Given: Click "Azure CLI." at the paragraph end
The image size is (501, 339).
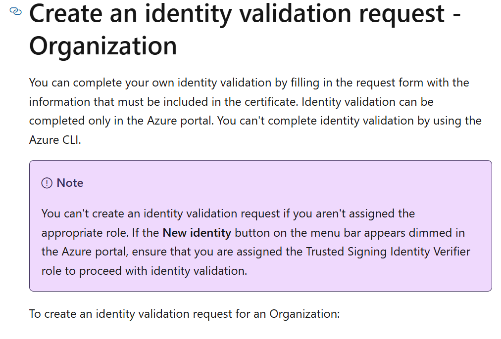Looking at the screenshot, I should tap(55, 140).
